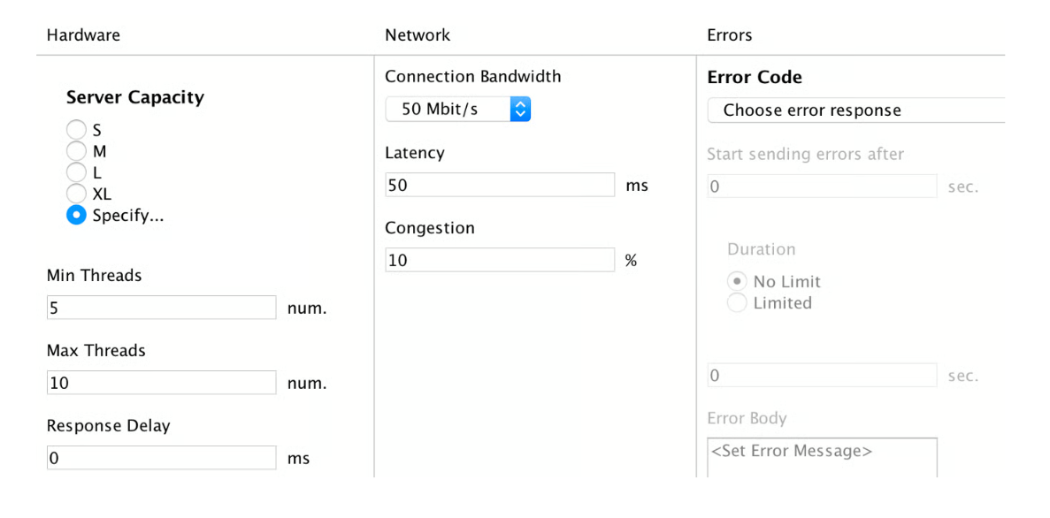
Task: Select the S server capacity option
Action: pyautogui.click(x=77, y=131)
